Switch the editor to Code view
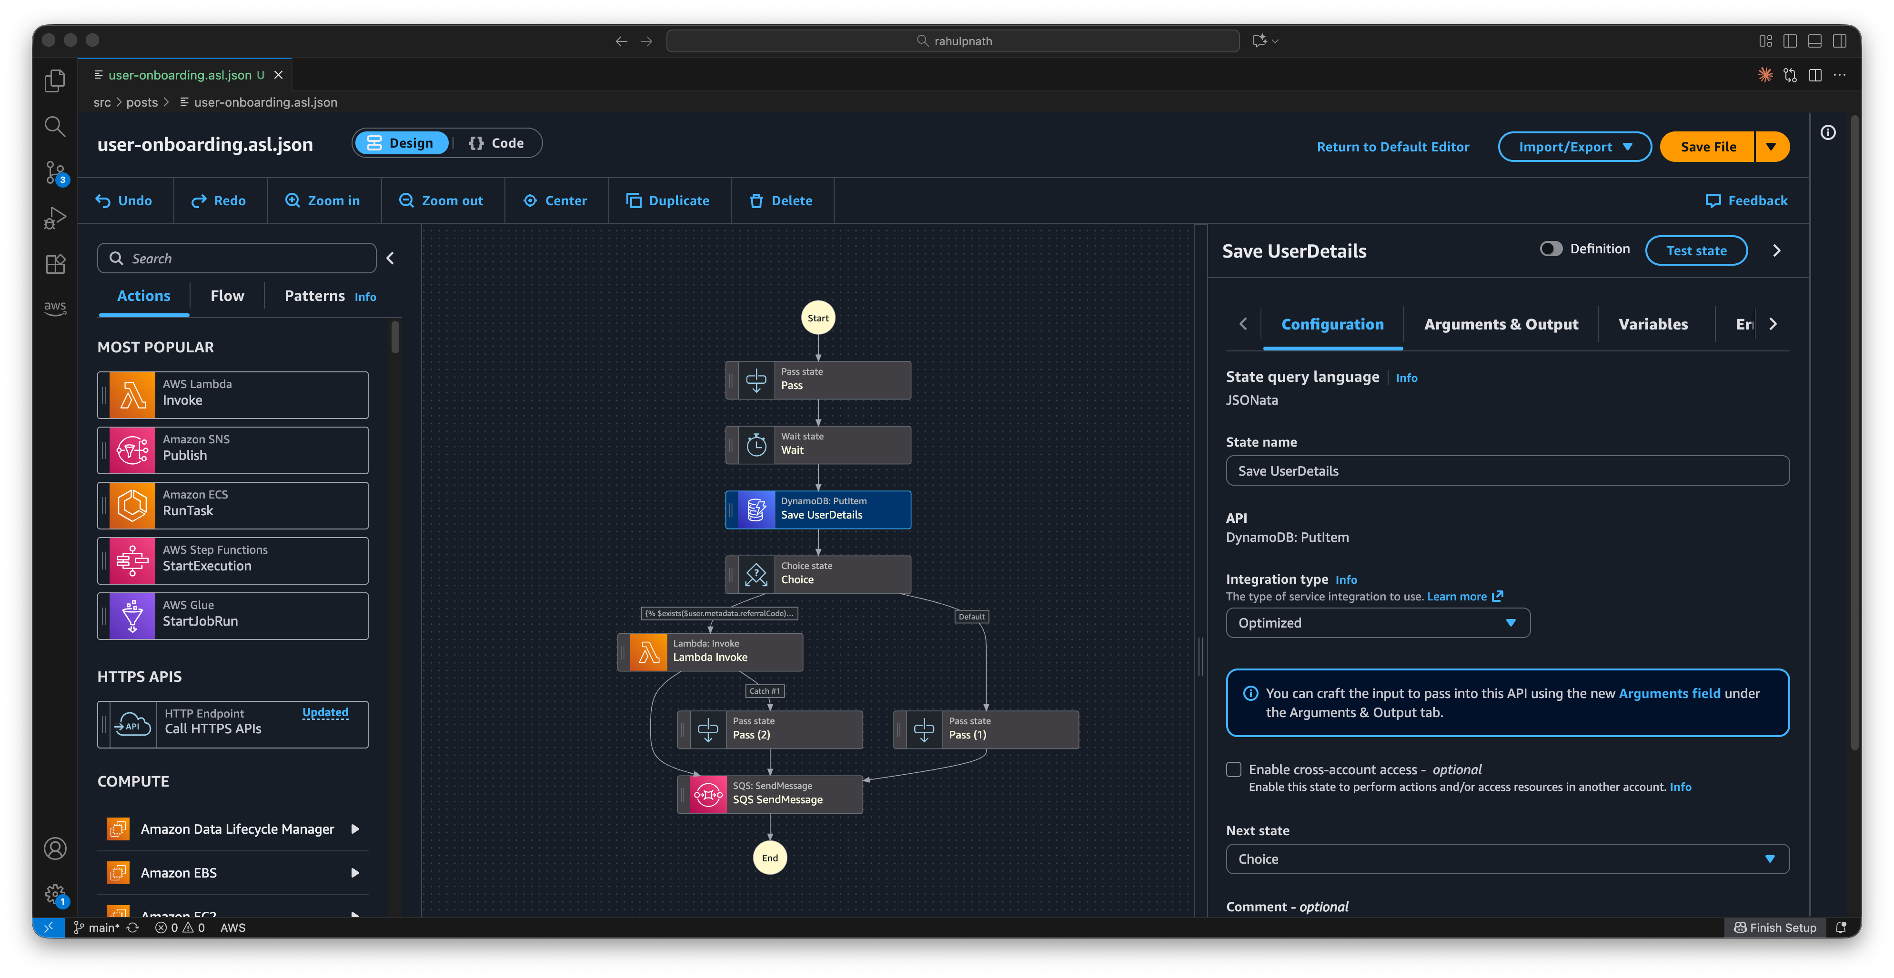The width and height of the screenshot is (1894, 978). click(x=497, y=142)
